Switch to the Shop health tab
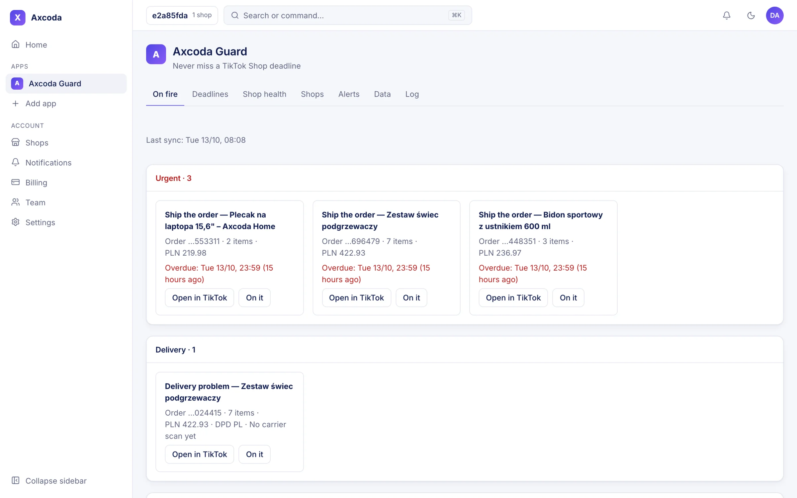This screenshot has width=797, height=498. 264,94
